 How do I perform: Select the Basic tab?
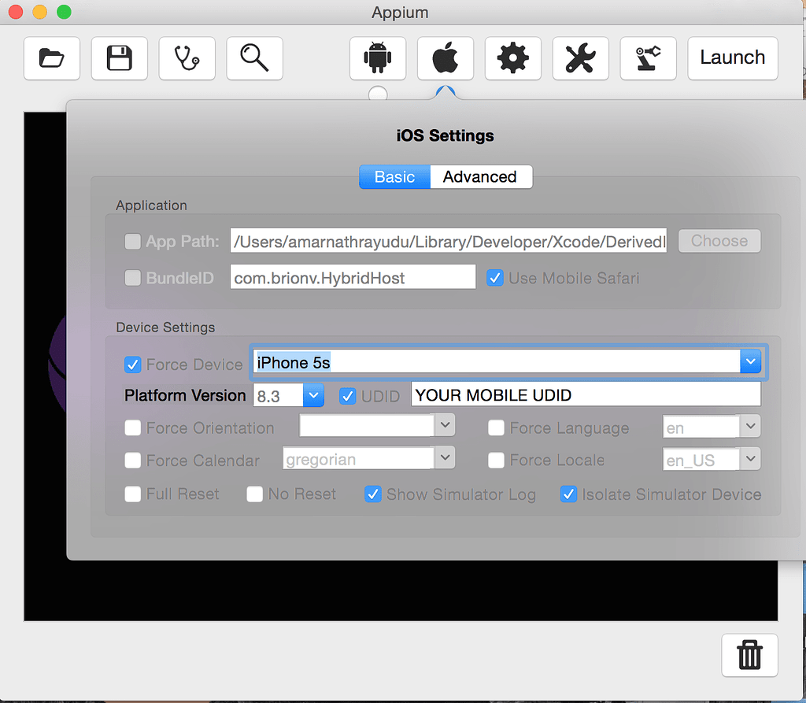(394, 176)
